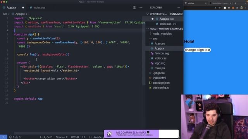Click the editor horizontal scrollbar

pos(59,133)
